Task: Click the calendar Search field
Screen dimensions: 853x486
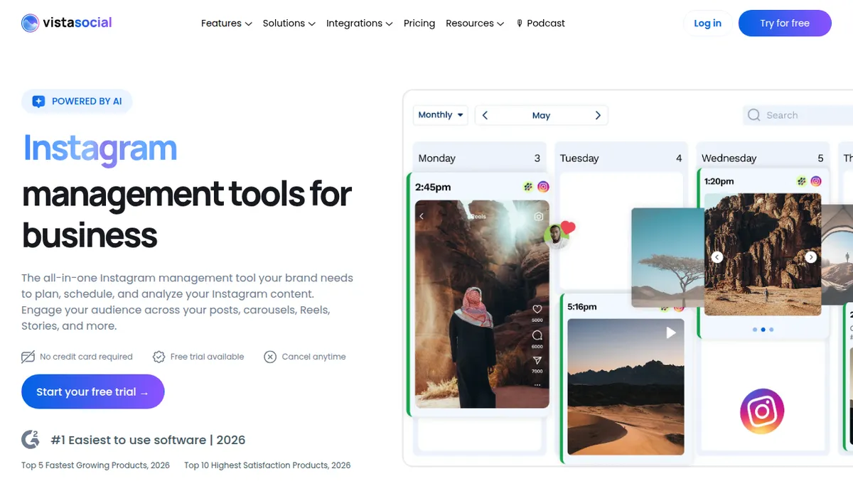Action: [x=798, y=115]
